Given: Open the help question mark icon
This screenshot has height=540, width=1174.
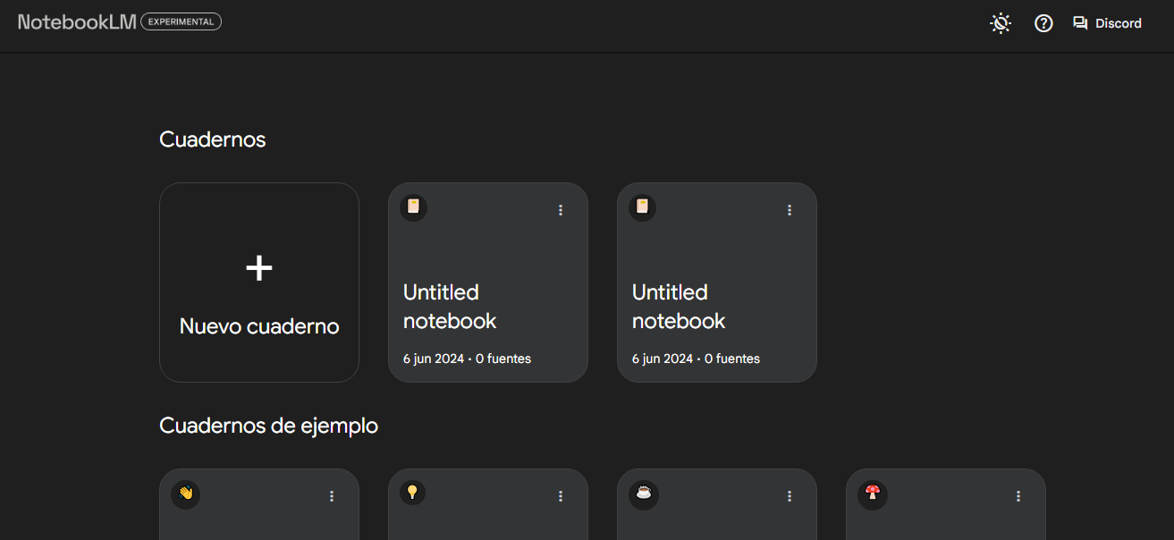Looking at the screenshot, I should pyautogui.click(x=1043, y=23).
